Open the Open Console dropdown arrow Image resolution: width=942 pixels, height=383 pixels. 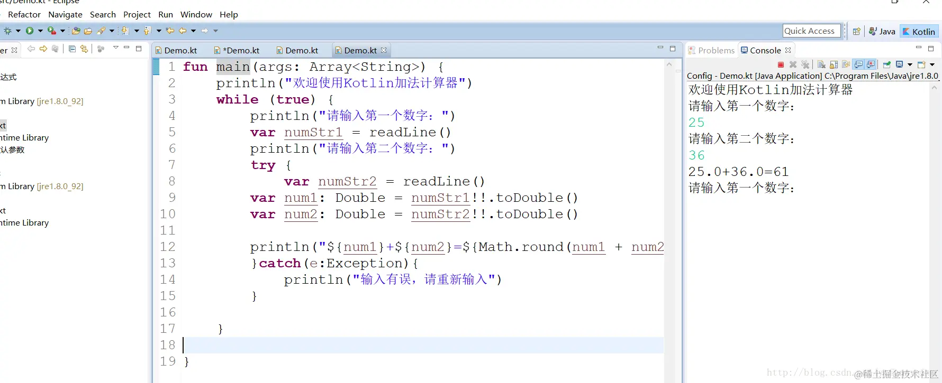pos(932,64)
